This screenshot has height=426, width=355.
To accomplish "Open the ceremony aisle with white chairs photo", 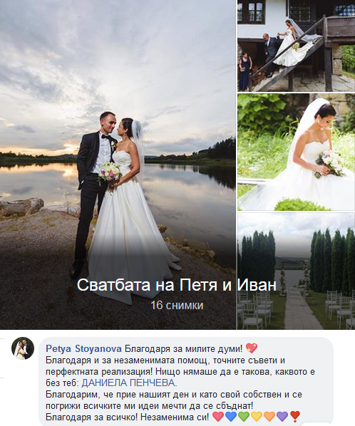I will tap(297, 271).
